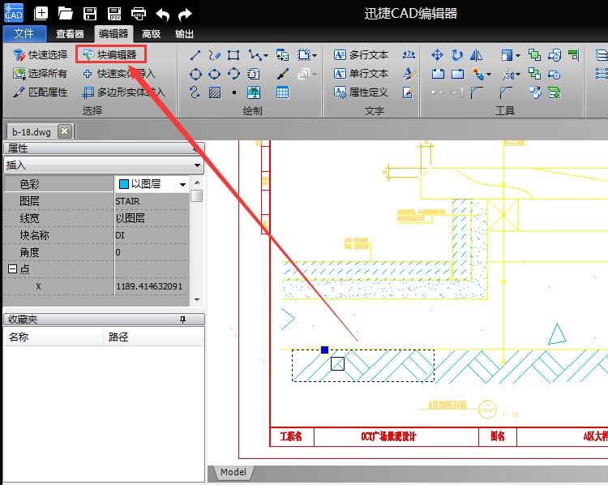
Task: Click the Chamfer corner tool
Action: (x=506, y=92)
